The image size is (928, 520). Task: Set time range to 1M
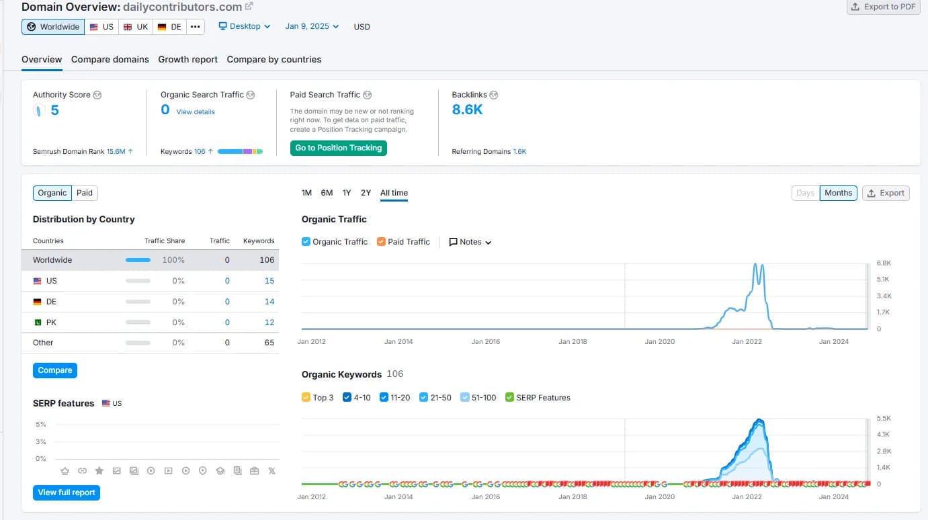[306, 193]
